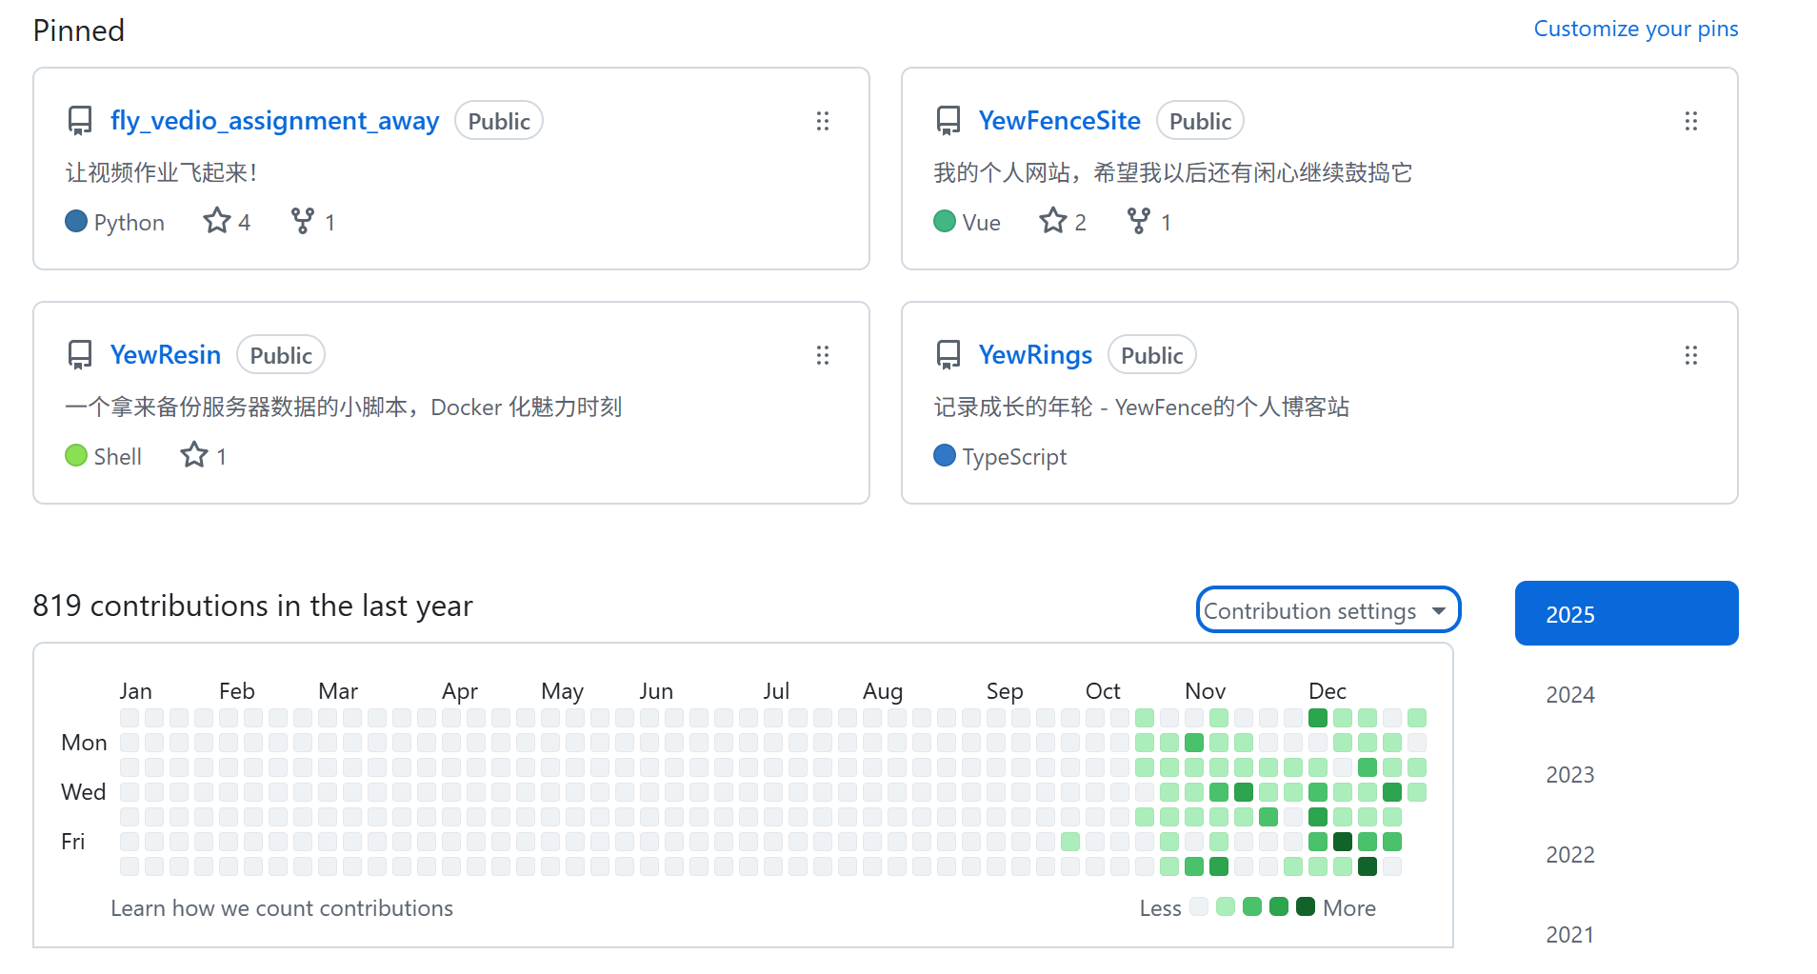
Task: Click drag handle on fly_vedio_assignment_away card
Action: tap(822, 121)
